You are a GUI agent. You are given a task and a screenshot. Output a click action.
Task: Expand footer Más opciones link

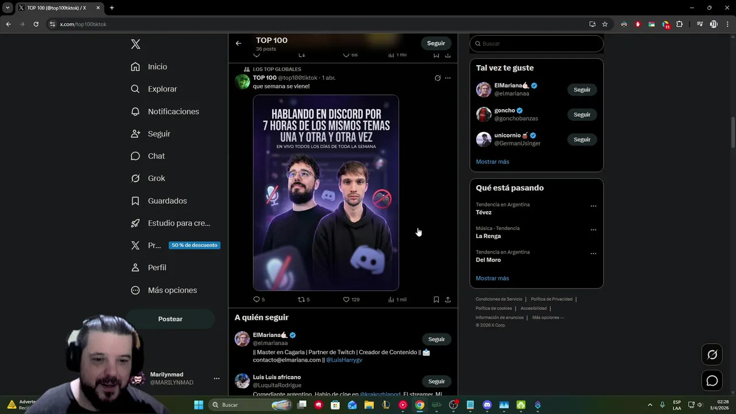[548, 317]
